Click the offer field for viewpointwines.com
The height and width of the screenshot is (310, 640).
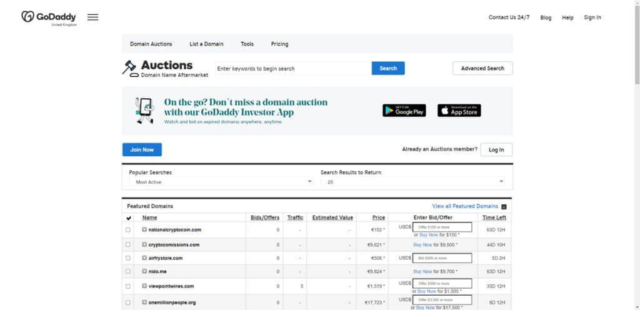(442, 284)
